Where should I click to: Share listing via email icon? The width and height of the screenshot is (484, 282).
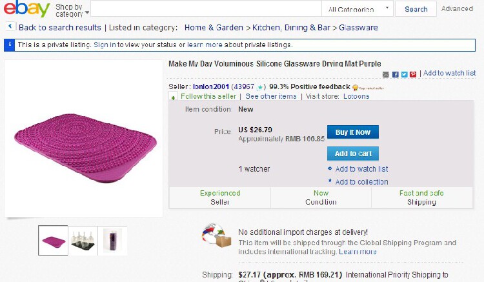point(386,74)
